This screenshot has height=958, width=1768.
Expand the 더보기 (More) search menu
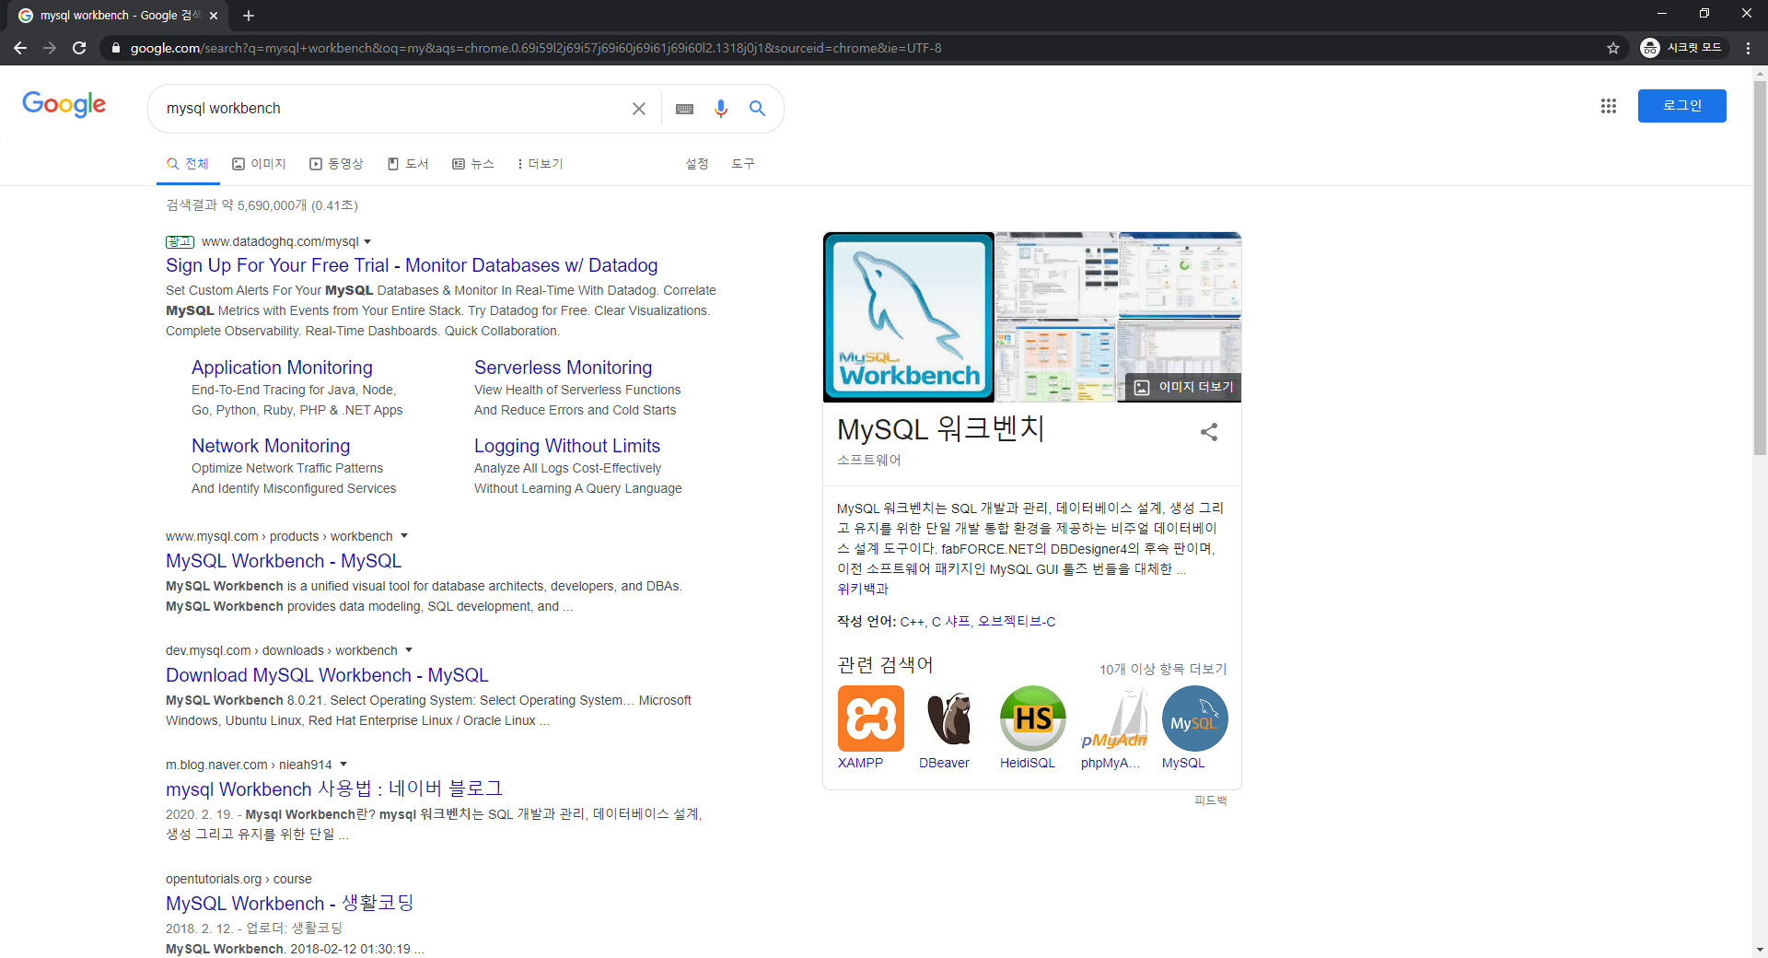pos(540,164)
